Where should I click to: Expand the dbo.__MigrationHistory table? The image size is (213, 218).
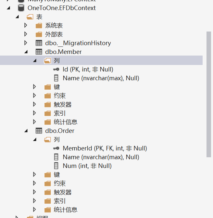[x=26, y=43]
